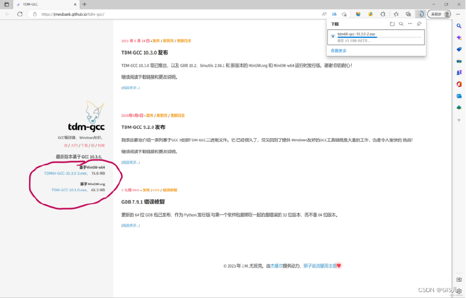Viewport: 466px width, 298px height.
Task: Click 阅读更多 under TDM-GCC 9.2.0 post
Action: (x=130, y=162)
